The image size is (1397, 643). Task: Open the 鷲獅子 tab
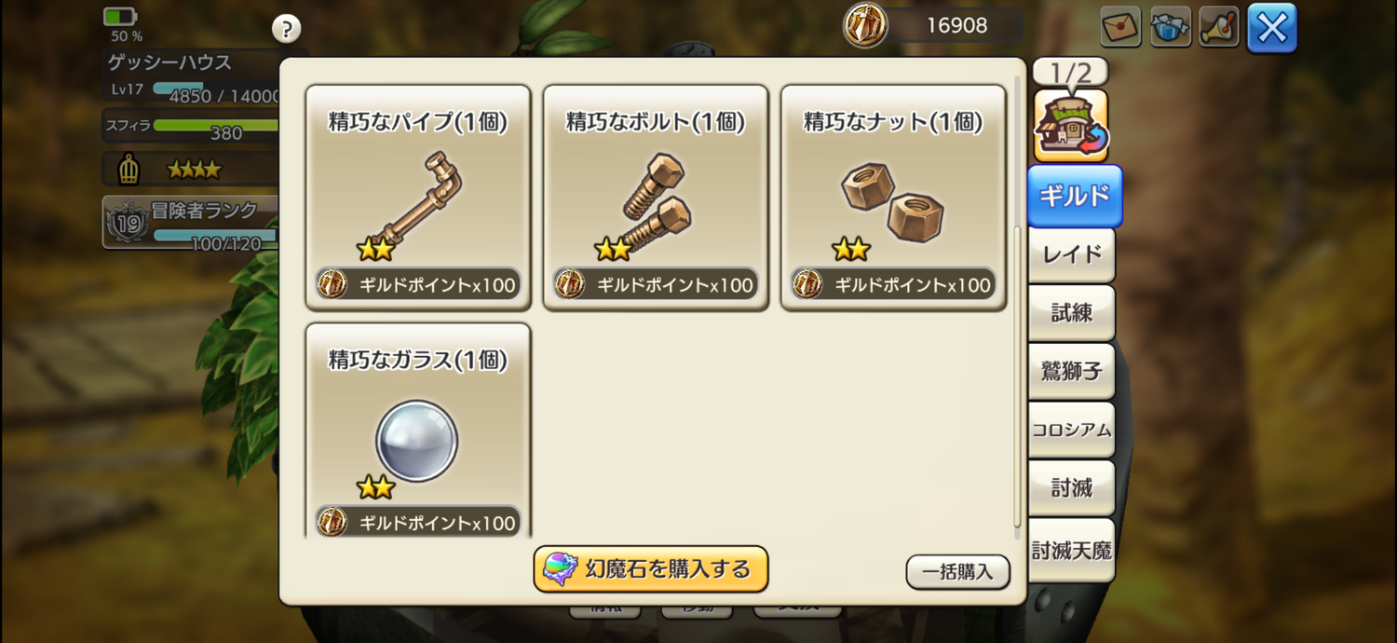click(x=1071, y=372)
